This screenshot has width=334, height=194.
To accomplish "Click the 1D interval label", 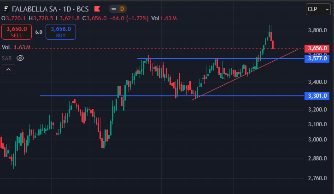I will coord(67,9).
